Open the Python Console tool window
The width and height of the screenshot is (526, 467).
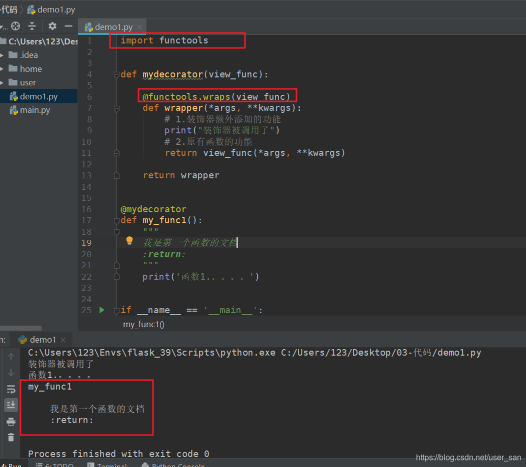[x=173, y=465]
